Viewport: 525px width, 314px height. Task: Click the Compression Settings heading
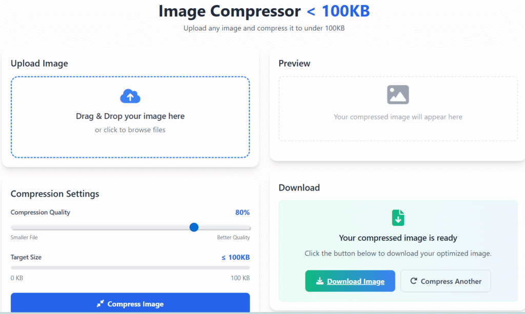pyautogui.click(x=55, y=194)
